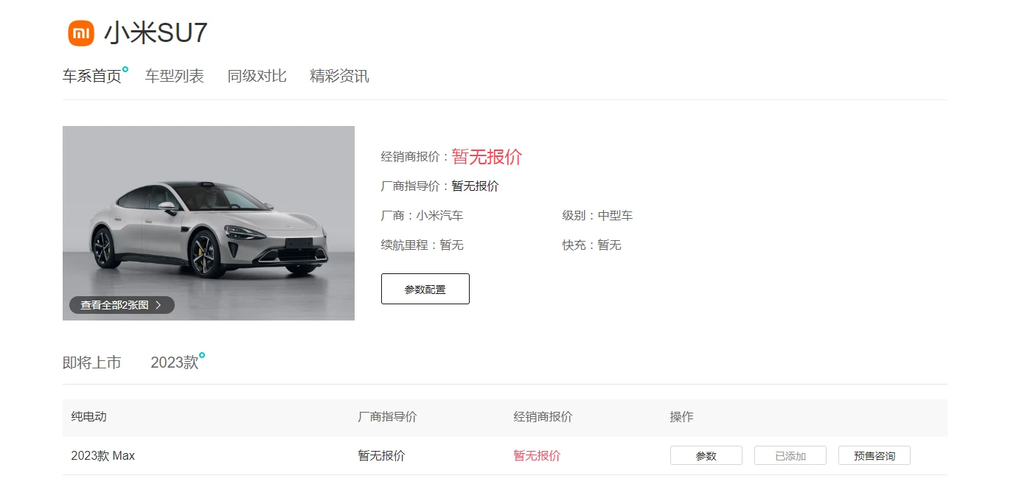
Task: Click the 快充：暂无 text
Action: pyautogui.click(x=592, y=245)
